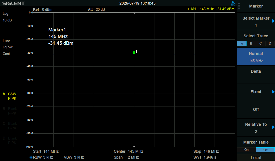
Task: Click the Select Marker softkey
Action: point(256,21)
